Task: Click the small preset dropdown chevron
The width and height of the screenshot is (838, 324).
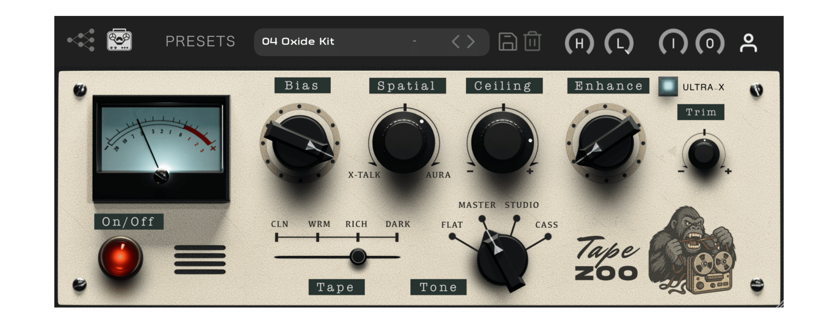Action: coord(414,41)
